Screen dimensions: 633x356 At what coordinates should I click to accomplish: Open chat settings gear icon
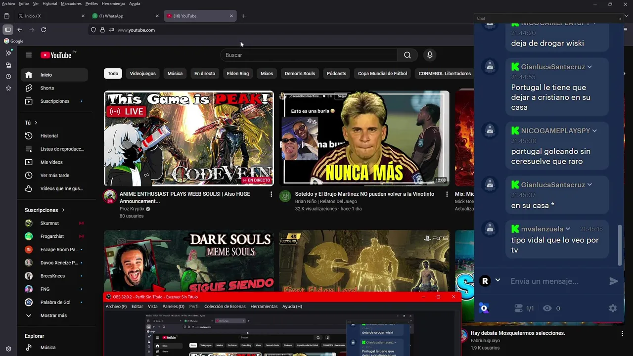click(x=613, y=309)
